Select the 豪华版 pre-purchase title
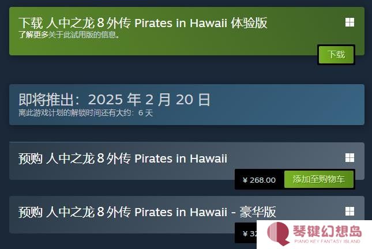Image resolution: width=372 pixels, height=249 pixels. (147, 212)
